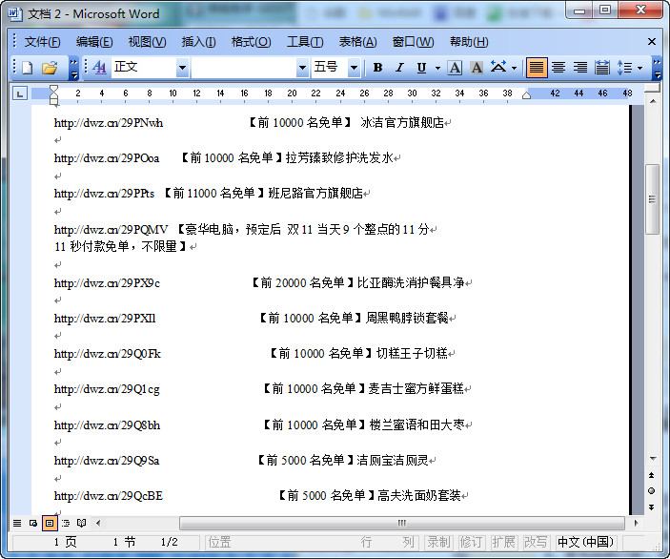Open the 窗口(W) menu
The height and width of the screenshot is (559, 670).
(413, 42)
